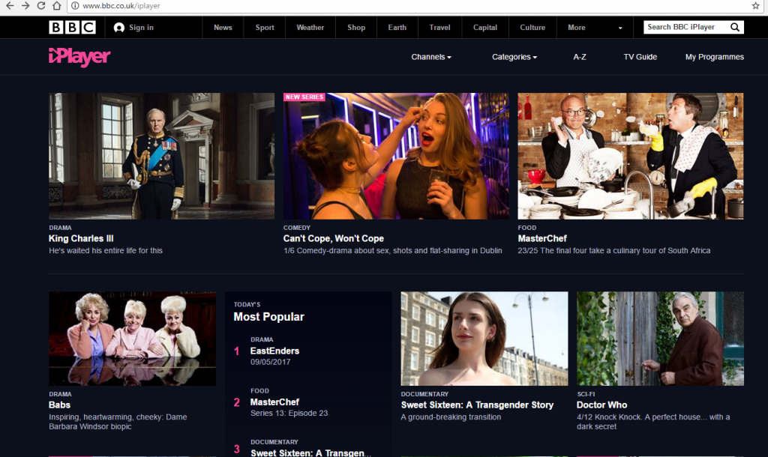Screen dimensions: 768x457
Task: Open the Shop navigation item
Action: coord(356,28)
